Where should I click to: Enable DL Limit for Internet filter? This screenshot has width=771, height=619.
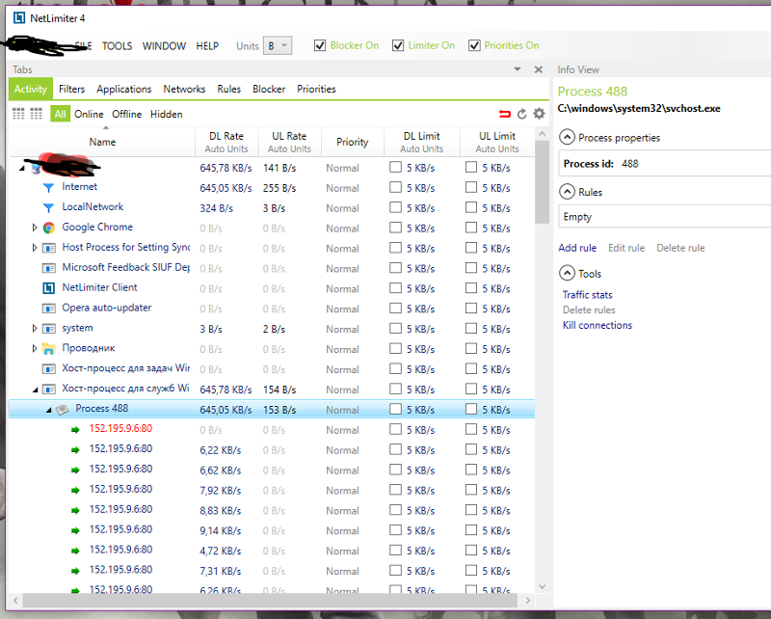point(395,187)
